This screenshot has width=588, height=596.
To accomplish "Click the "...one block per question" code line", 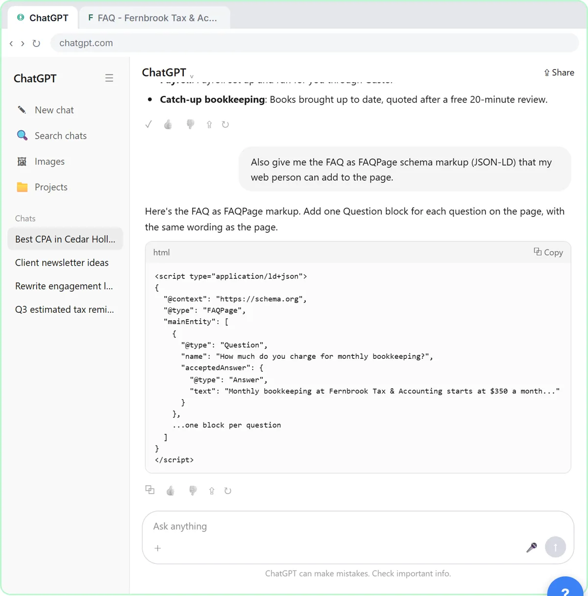I will coord(226,425).
